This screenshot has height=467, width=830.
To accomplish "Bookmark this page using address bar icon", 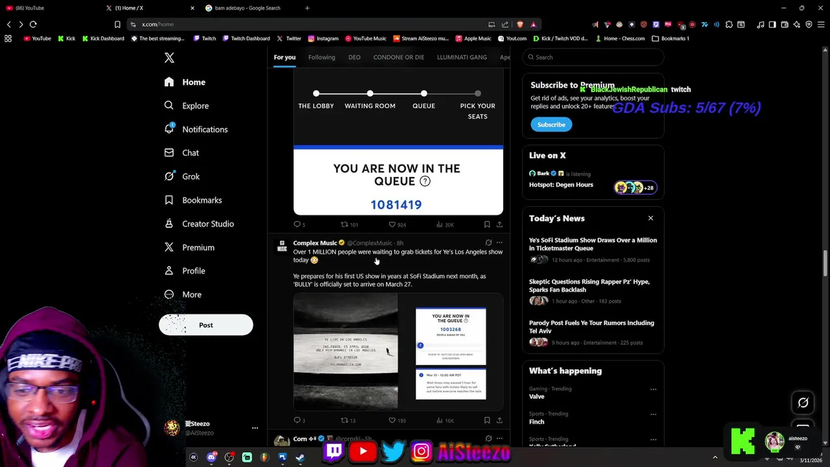I will coord(117,24).
